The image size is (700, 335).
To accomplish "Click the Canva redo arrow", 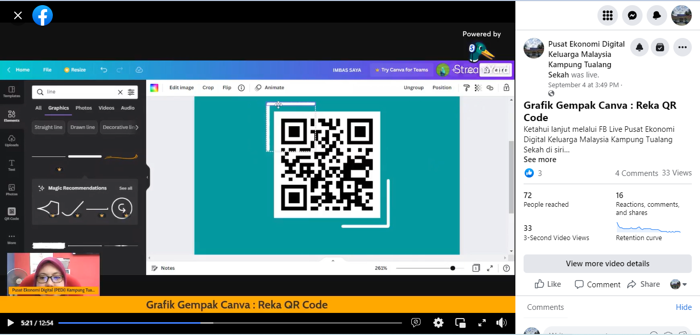I will click(120, 70).
